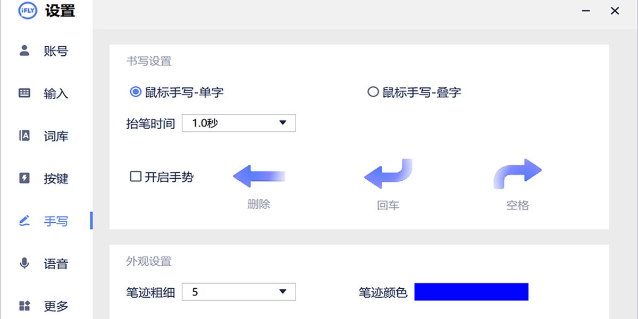
Task: Click the 更多 grid icon
Action: point(24,306)
